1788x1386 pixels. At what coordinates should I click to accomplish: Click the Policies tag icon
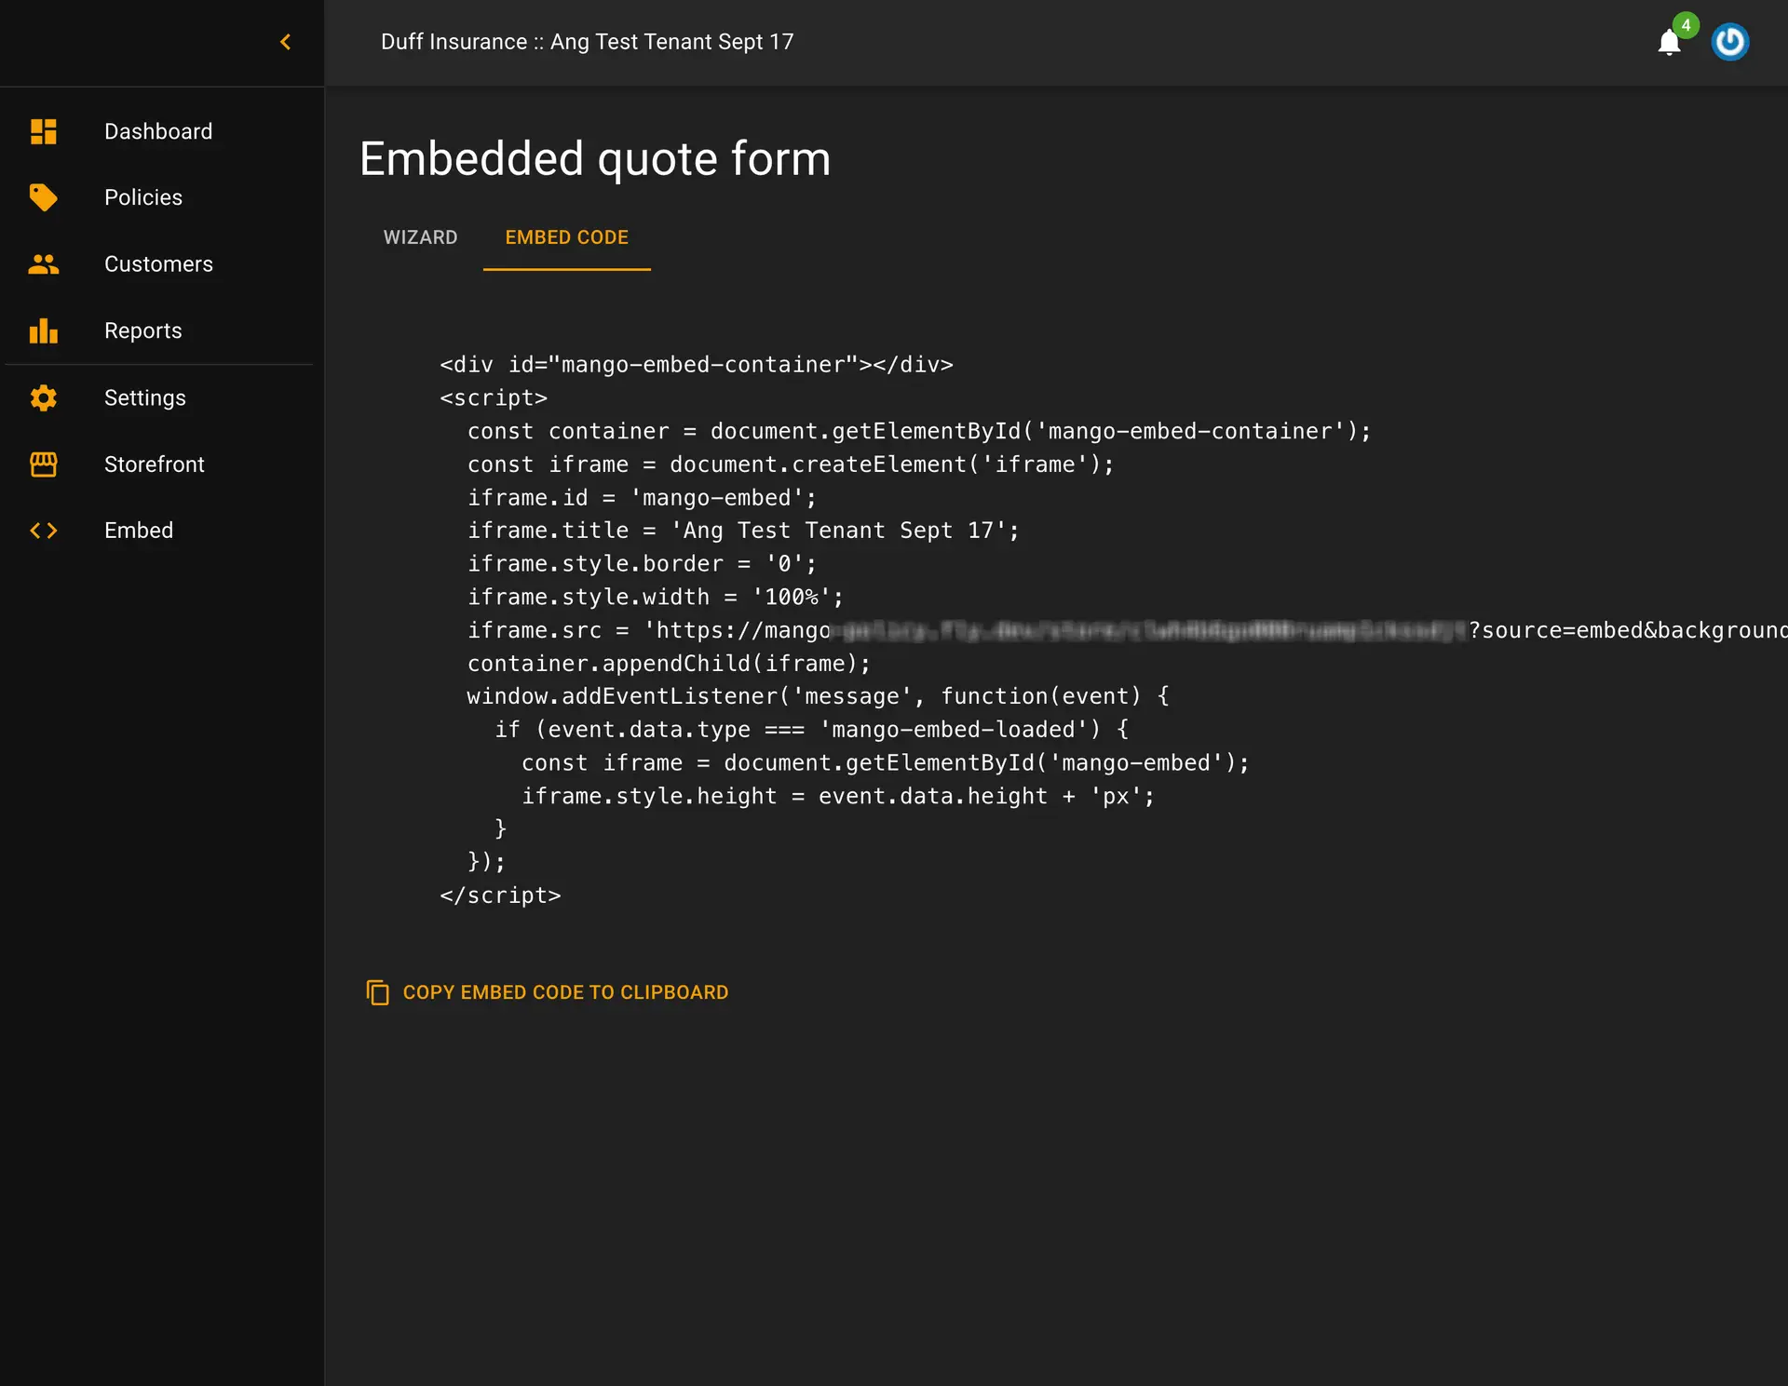coord(44,197)
